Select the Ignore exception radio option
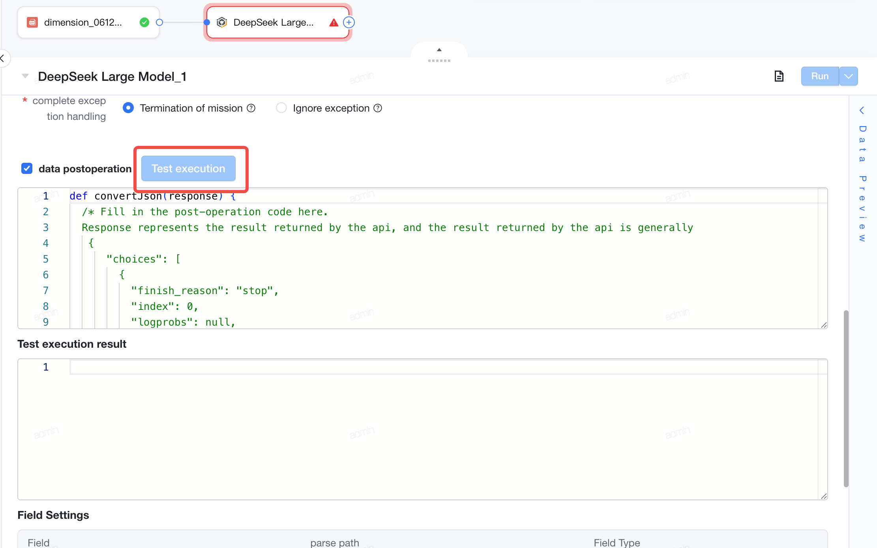 click(281, 108)
